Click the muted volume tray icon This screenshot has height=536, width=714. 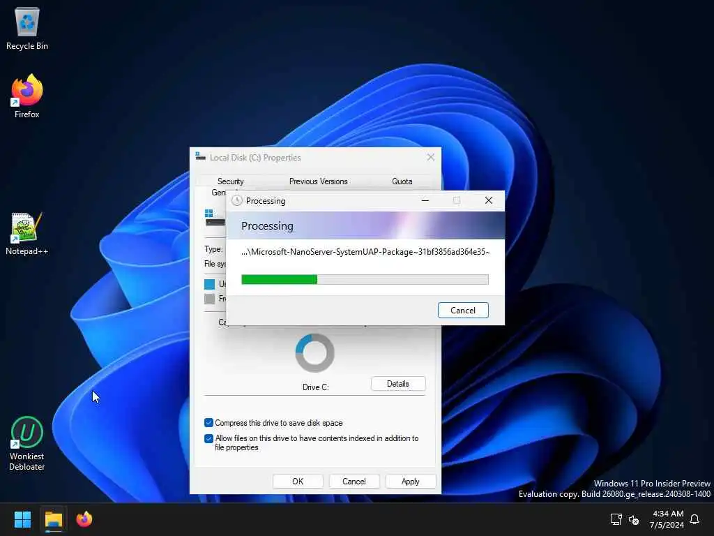pos(634,519)
